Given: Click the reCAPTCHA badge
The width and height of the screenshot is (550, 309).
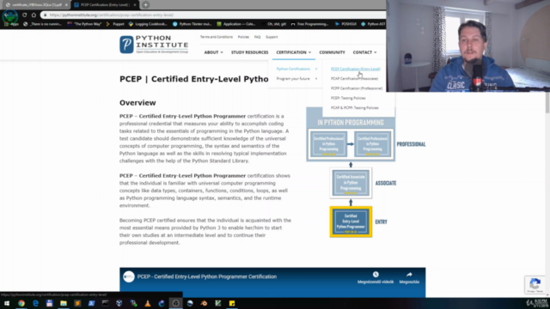Looking at the screenshot, I should 535,285.
